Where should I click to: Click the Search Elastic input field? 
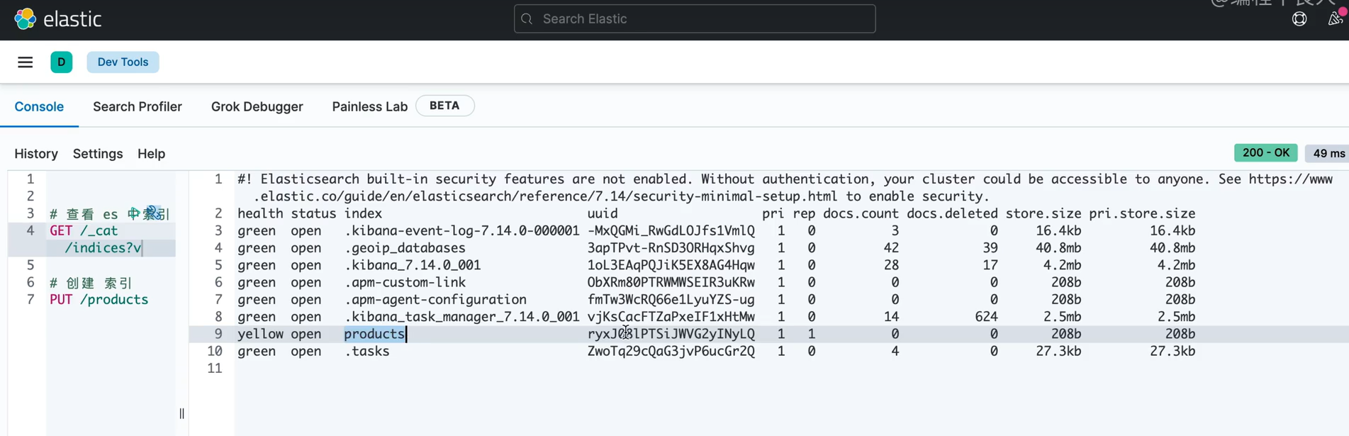[x=695, y=19]
